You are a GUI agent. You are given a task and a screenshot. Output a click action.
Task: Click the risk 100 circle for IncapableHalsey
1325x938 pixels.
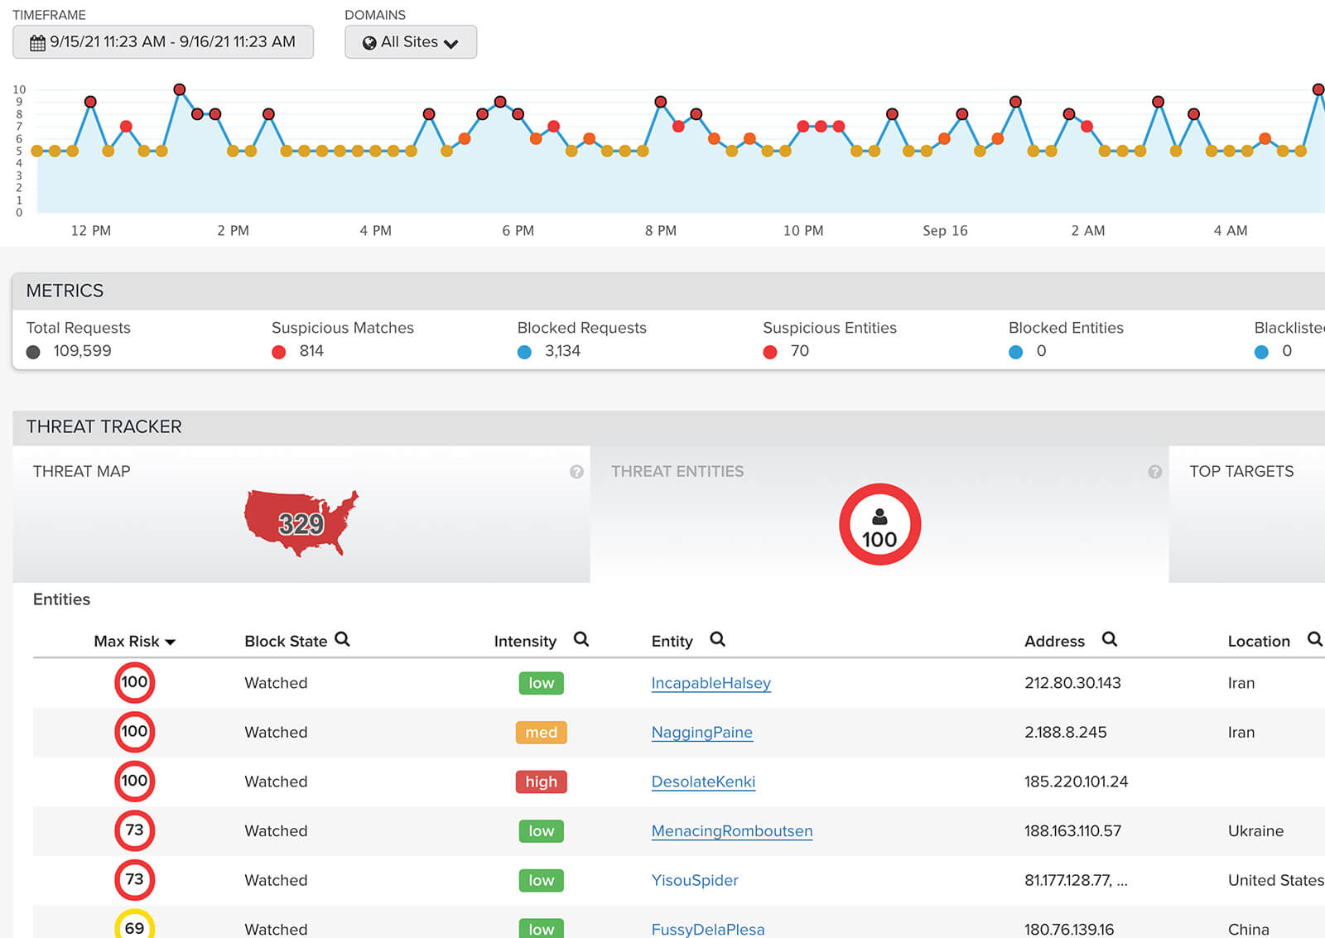pos(134,682)
